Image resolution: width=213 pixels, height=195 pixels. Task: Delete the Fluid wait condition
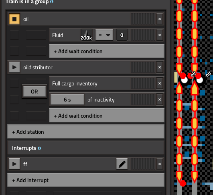(160, 35)
